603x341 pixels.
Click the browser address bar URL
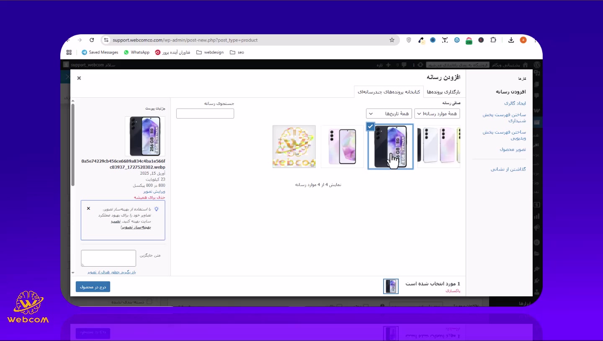pos(185,40)
